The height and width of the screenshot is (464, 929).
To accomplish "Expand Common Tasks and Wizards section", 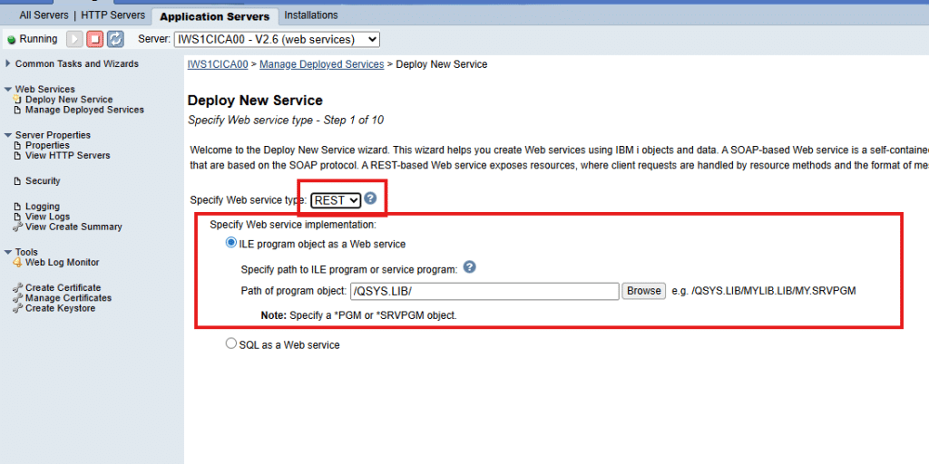I will coord(8,63).
